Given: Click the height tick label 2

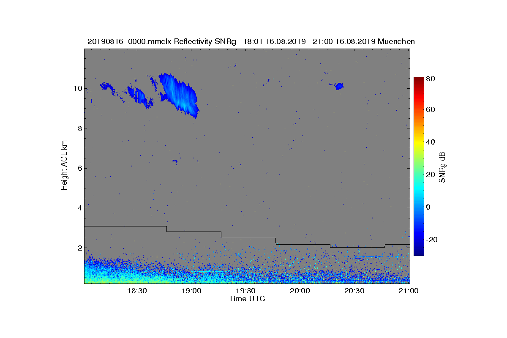Looking at the screenshot, I should (79, 248).
